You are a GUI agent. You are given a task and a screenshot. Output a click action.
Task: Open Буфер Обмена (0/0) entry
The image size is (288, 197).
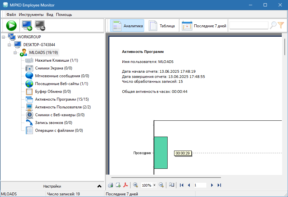pyautogui.click(x=53, y=92)
